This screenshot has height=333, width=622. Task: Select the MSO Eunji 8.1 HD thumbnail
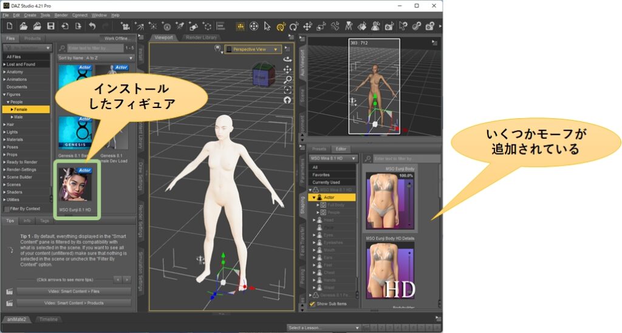pyautogui.click(x=75, y=186)
